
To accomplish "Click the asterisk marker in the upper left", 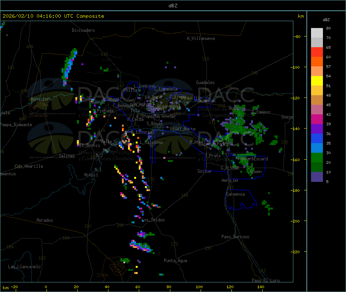I will point(7,35).
